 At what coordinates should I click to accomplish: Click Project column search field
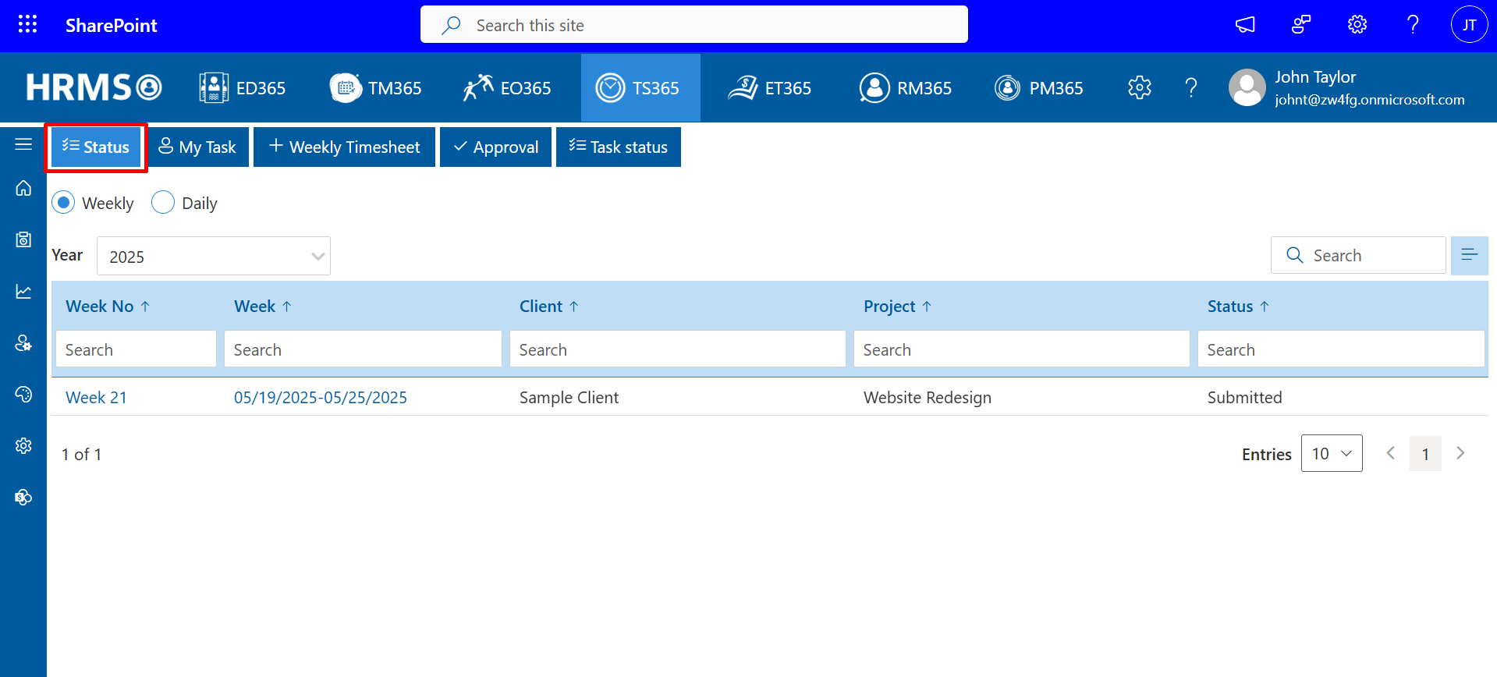(1021, 349)
